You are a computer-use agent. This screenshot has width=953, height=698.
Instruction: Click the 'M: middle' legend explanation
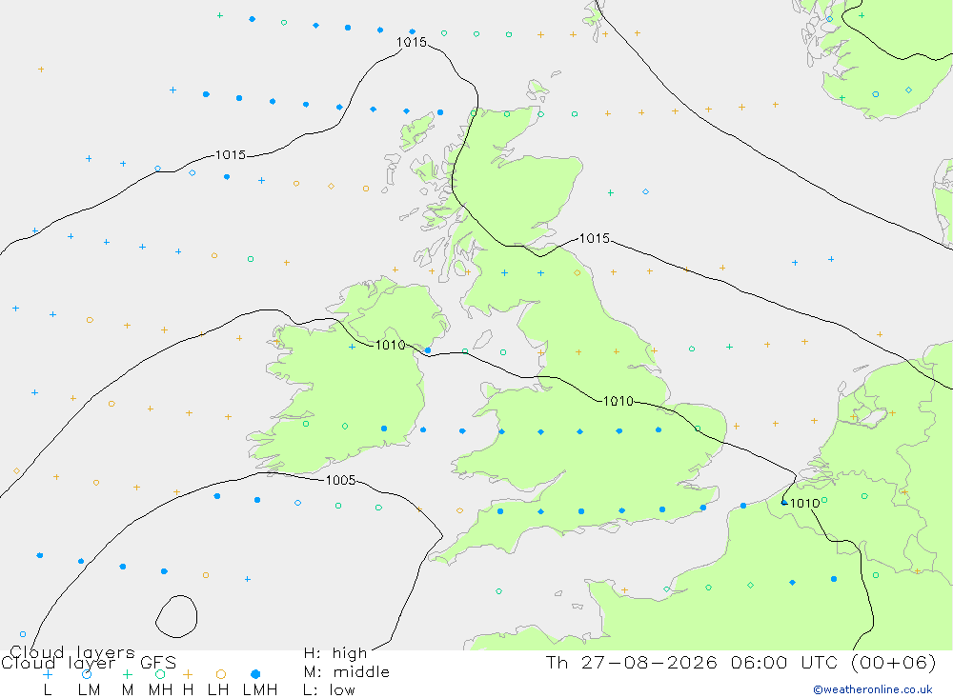(347, 672)
